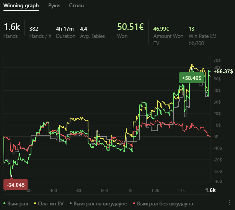
Task: Click the 70$ y-axis label
Action: click(217, 60)
